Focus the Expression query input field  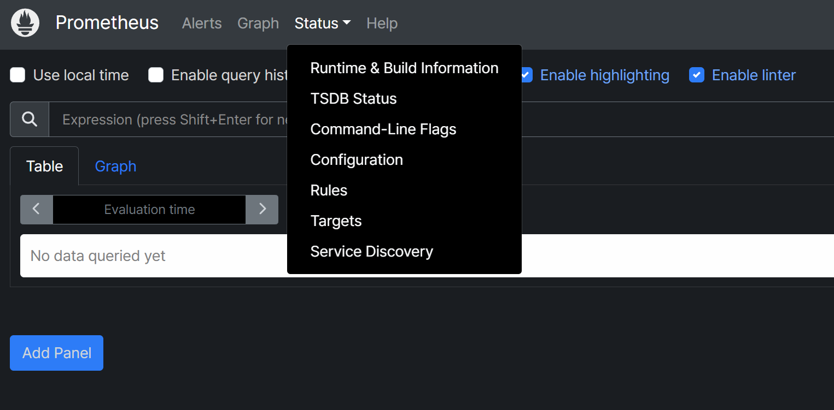(x=441, y=119)
